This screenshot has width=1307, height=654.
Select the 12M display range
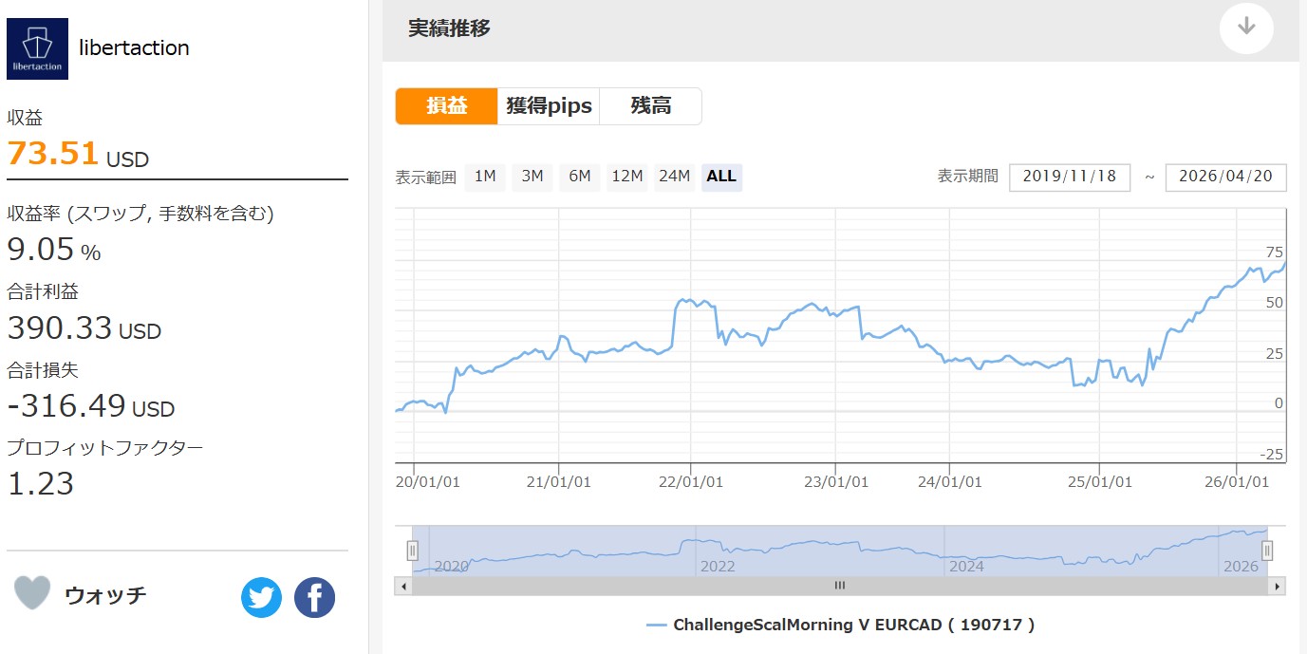tap(627, 177)
